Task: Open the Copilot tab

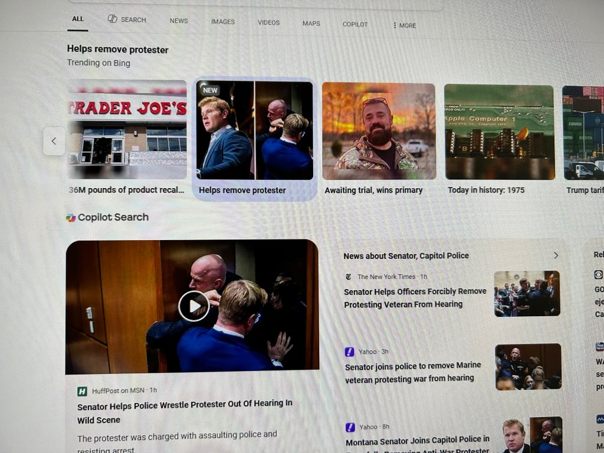Action: [x=355, y=24]
